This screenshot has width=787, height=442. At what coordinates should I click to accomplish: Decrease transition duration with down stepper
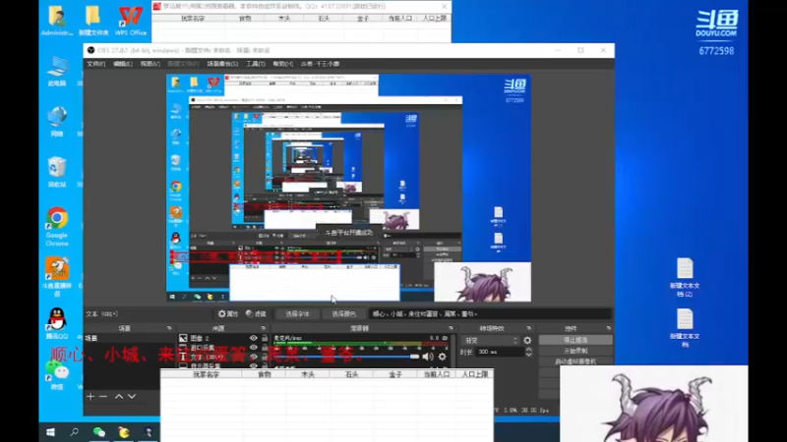[x=528, y=355]
